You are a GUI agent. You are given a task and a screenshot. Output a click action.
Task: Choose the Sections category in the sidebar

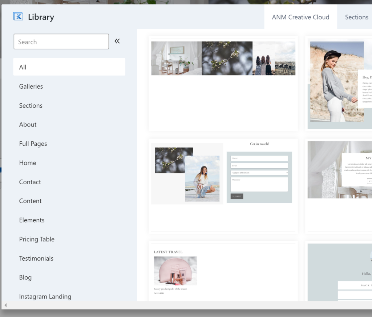pyautogui.click(x=31, y=105)
